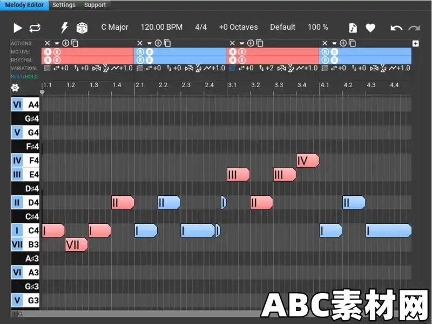
Task: Open the +0 Octaves setting
Action: (238, 27)
